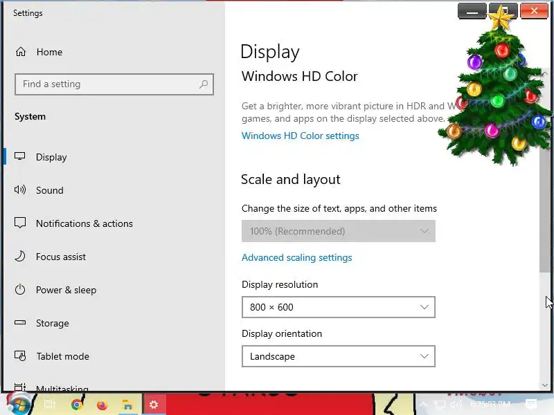Open the Action Center notification icon
The image size is (554, 415).
pyautogui.click(x=531, y=404)
